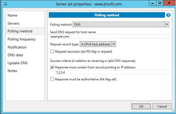Open the Notes section
176x114 pixels.
[12, 71]
